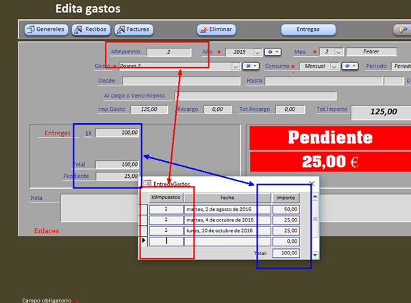Click the Desde date field
Image resolution: width=411 pixels, height=303 pixels.
point(182,81)
